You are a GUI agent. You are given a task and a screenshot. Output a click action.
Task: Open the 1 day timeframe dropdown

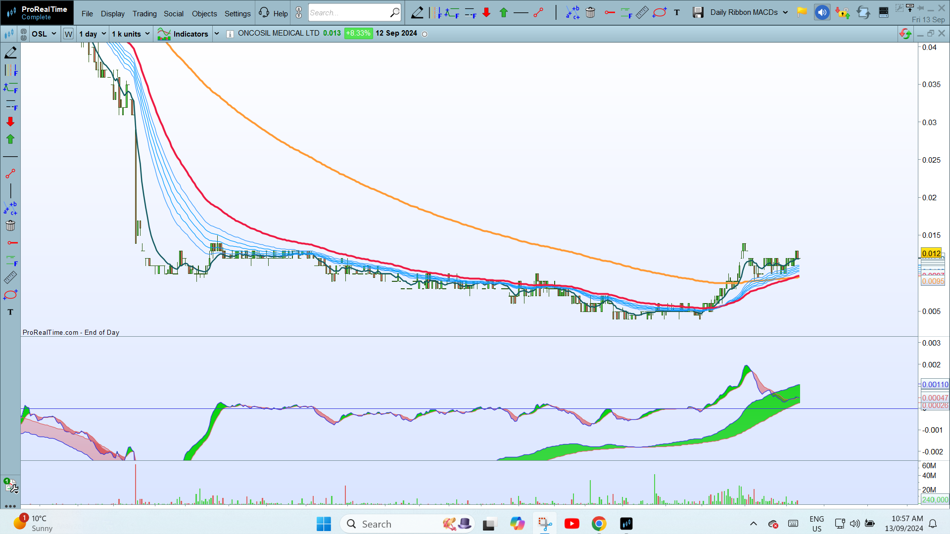click(93, 34)
